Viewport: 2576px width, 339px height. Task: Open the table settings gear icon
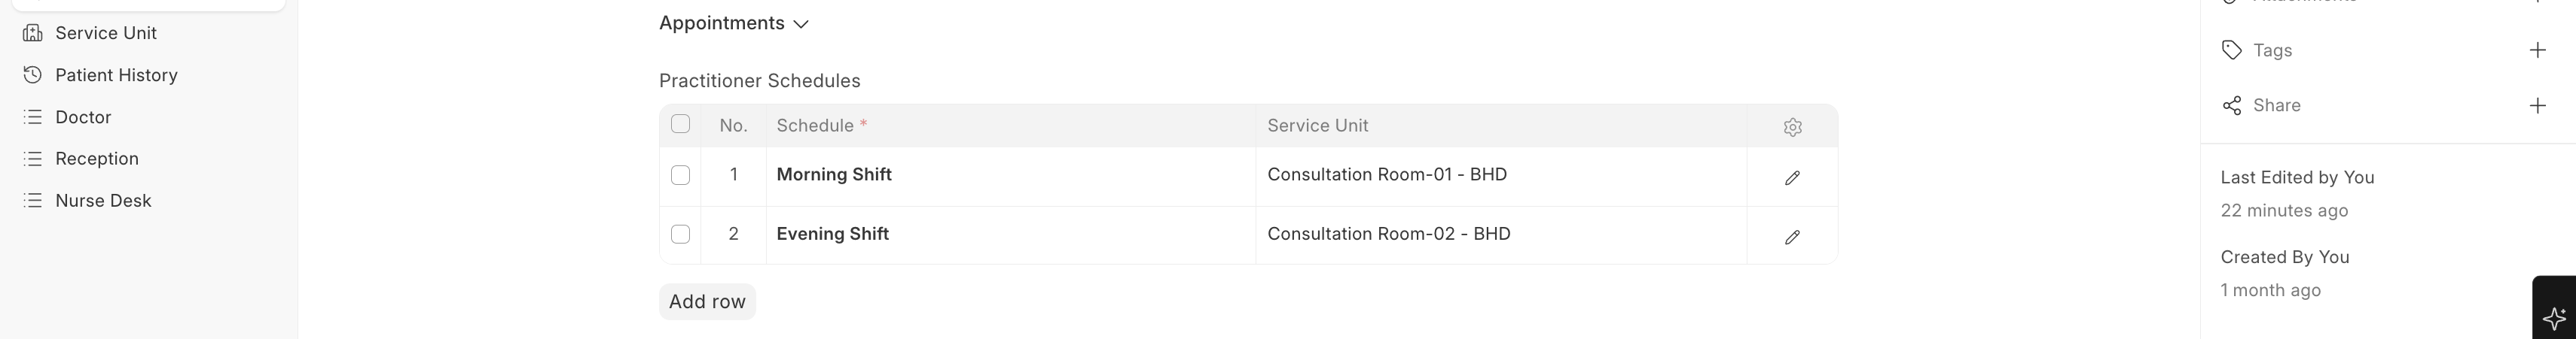1792,126
